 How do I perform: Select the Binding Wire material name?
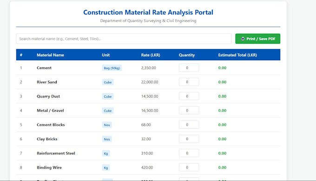coord(49,168)
